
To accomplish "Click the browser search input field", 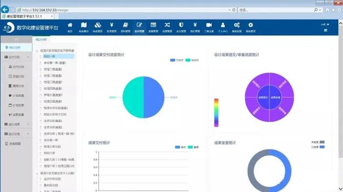I will pos(276,10).
